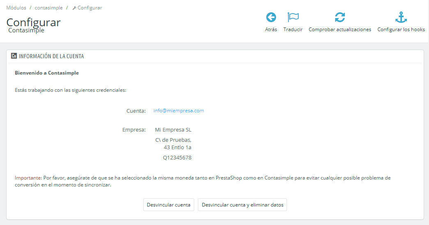This screenshot has width=429, height=225.
Task: Click the Empresa: label
Action: pos(134,130)
